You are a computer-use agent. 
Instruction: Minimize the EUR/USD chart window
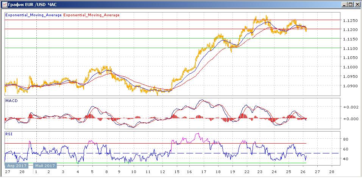pyautogui.click(x=345, y=5)
